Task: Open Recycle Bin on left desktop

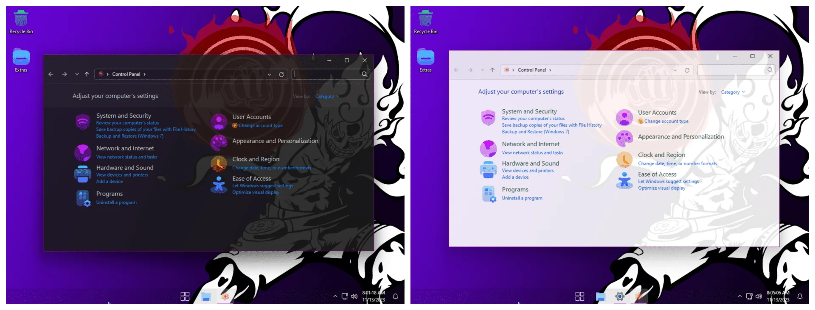Action: tap(21, 22)
